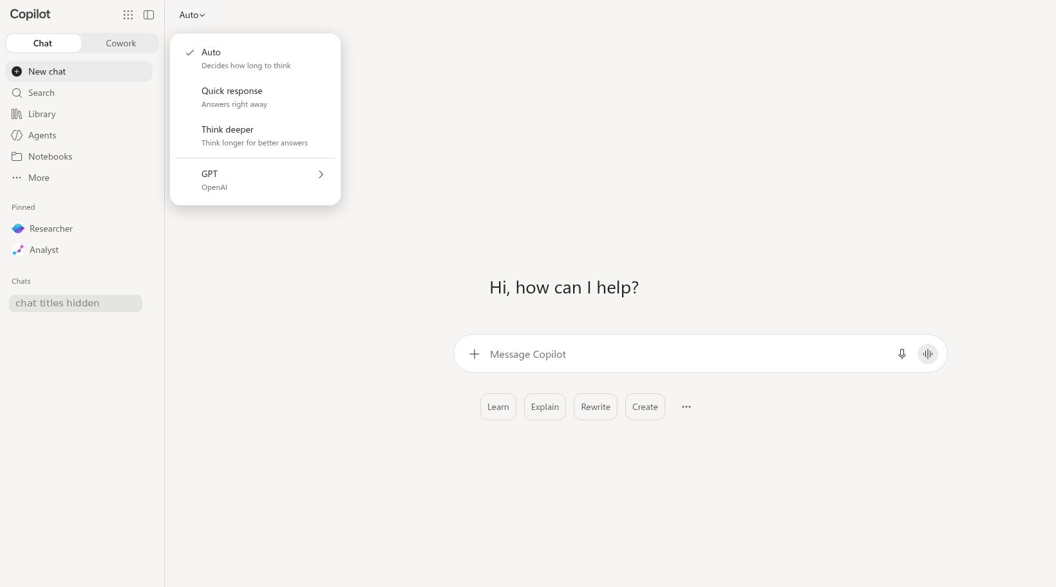Click the hidden chat titles item
The width and height of the screenshot is (1056, 587).
pos(75,303)
